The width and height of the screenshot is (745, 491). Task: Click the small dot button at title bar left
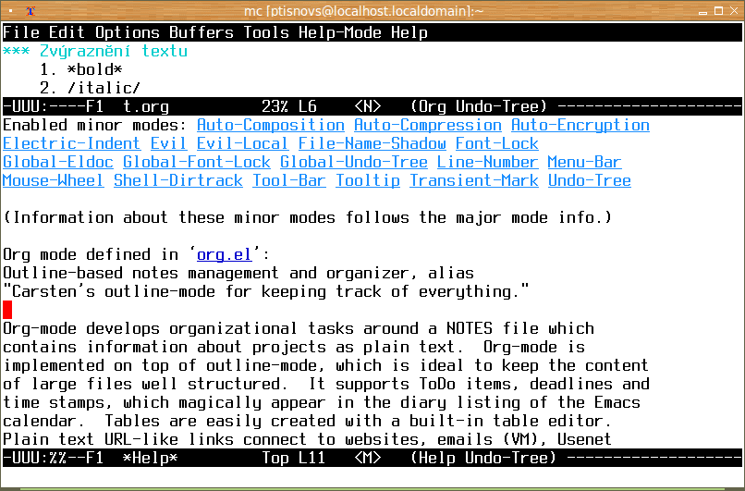pyautogui.click(x=10, y=10)
